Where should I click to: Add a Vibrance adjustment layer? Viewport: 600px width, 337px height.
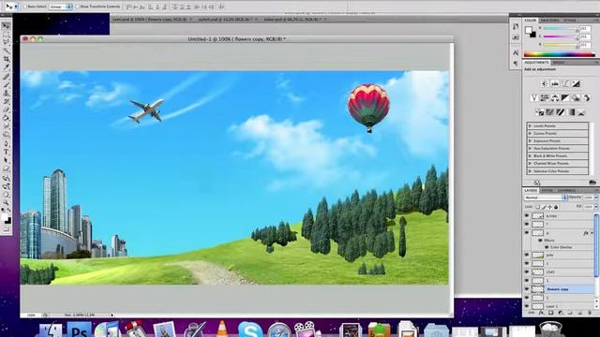tap(534, 97)
